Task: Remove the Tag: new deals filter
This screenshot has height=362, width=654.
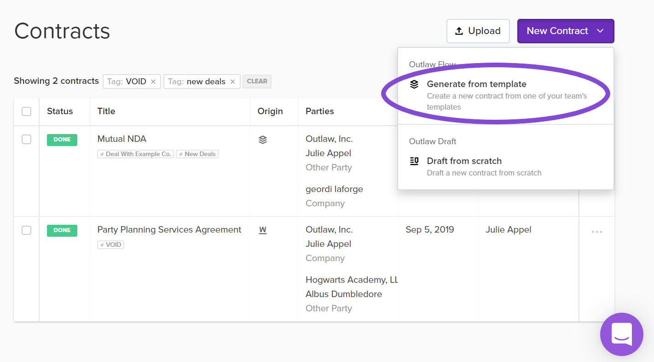Action: point(232,82)
